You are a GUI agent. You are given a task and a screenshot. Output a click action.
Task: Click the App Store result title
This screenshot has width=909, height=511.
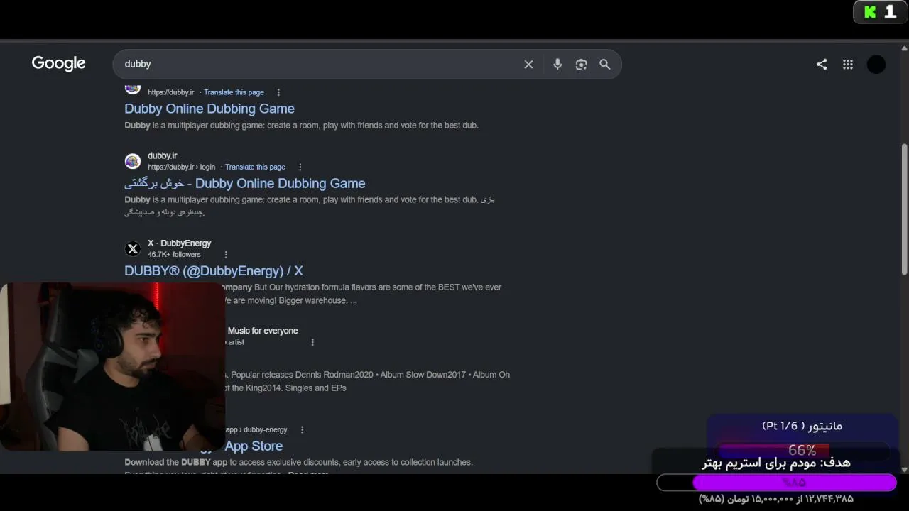click(254, 446)
